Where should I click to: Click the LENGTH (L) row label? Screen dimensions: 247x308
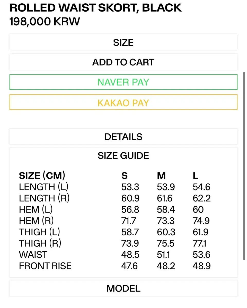coord(43,187)
